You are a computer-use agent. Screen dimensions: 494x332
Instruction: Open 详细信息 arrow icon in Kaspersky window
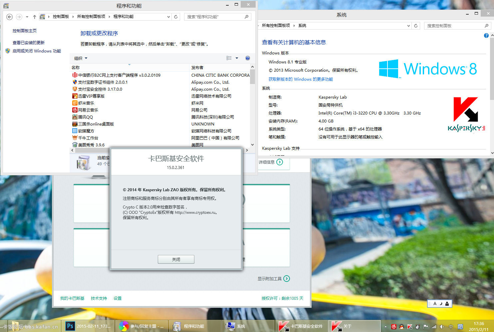point(280,162)
